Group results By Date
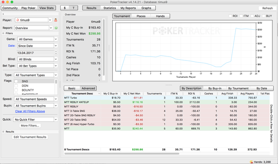Image resolution: width=278 pixels, height=164 pixels. [x=262, y=89]
